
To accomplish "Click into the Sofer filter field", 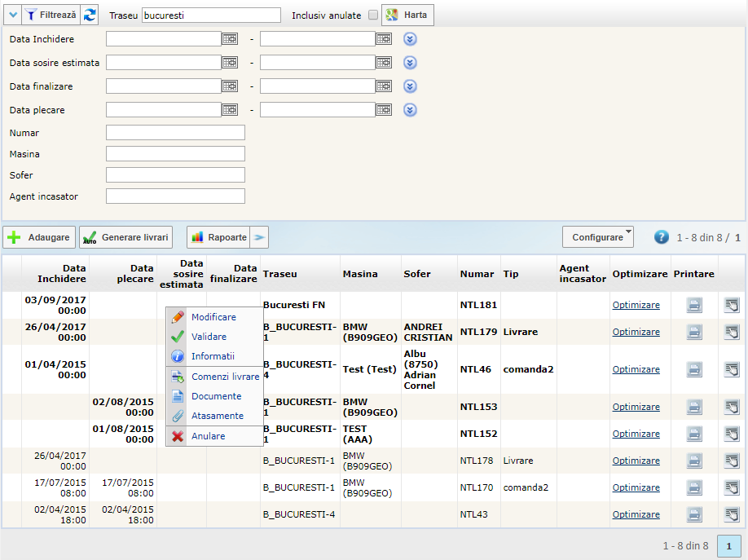I will tap(175, 174).
